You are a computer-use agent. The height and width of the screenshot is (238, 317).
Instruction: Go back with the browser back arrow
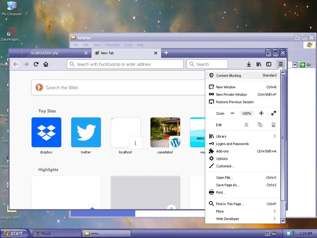16,64
